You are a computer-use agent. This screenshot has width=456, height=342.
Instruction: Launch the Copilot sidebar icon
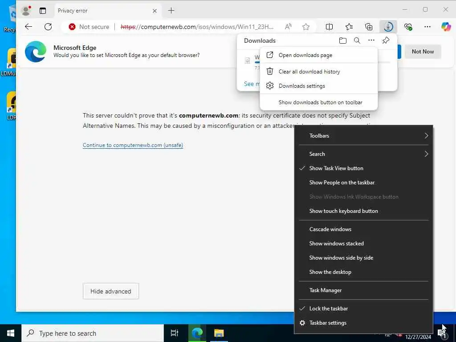[x=446, y=27]
